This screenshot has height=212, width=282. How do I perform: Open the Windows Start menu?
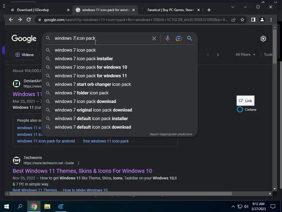7,206
